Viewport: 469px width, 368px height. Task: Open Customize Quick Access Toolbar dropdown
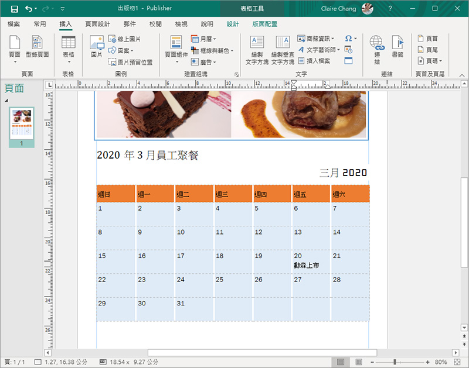(63, 9)
